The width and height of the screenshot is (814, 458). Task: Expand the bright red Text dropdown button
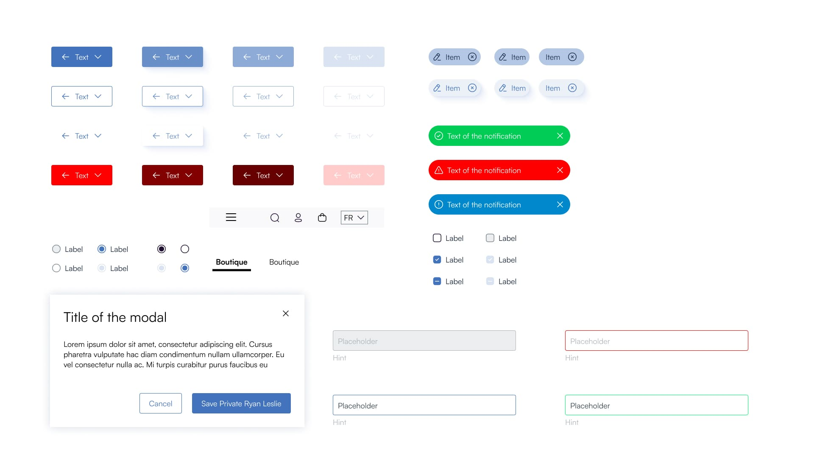[82, 175]
